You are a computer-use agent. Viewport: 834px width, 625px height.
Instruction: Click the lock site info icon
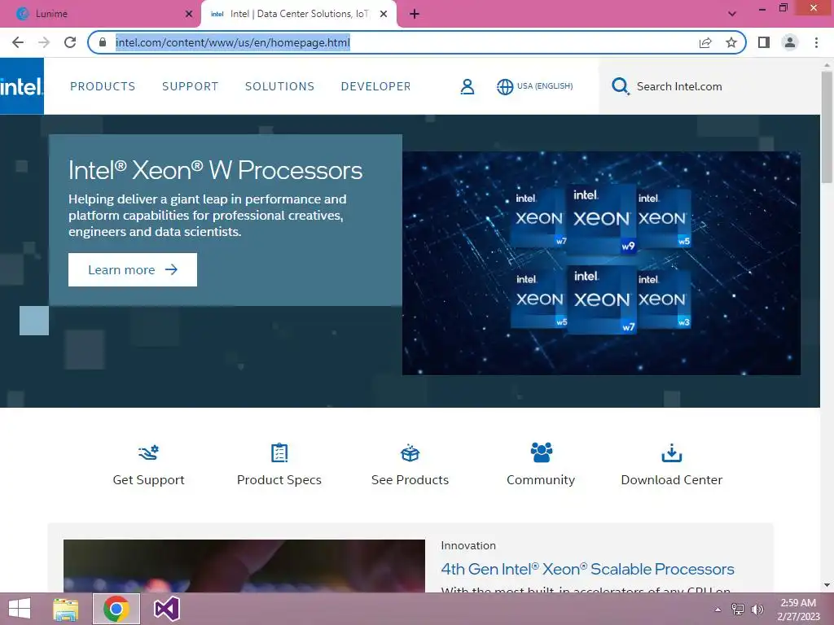click(103, 42)
